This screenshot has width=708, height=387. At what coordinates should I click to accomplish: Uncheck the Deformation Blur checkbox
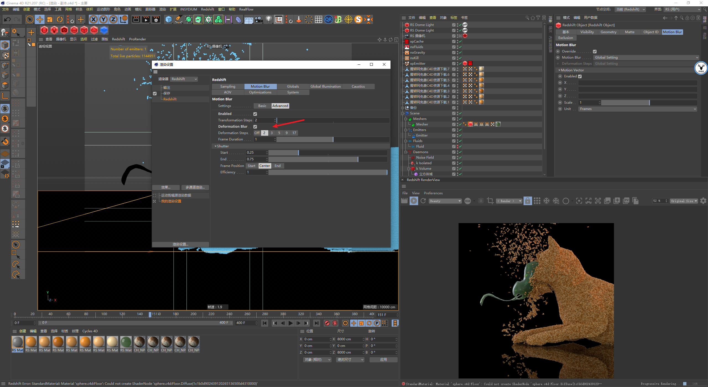point(255,127)
